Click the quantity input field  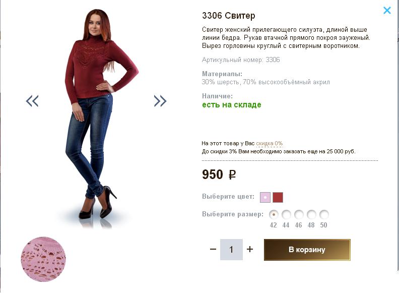(x=231, y=250)
